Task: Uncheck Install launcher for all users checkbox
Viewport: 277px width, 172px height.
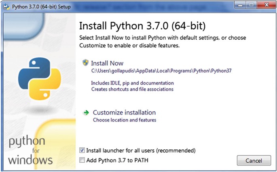Action: click(82, 151)
